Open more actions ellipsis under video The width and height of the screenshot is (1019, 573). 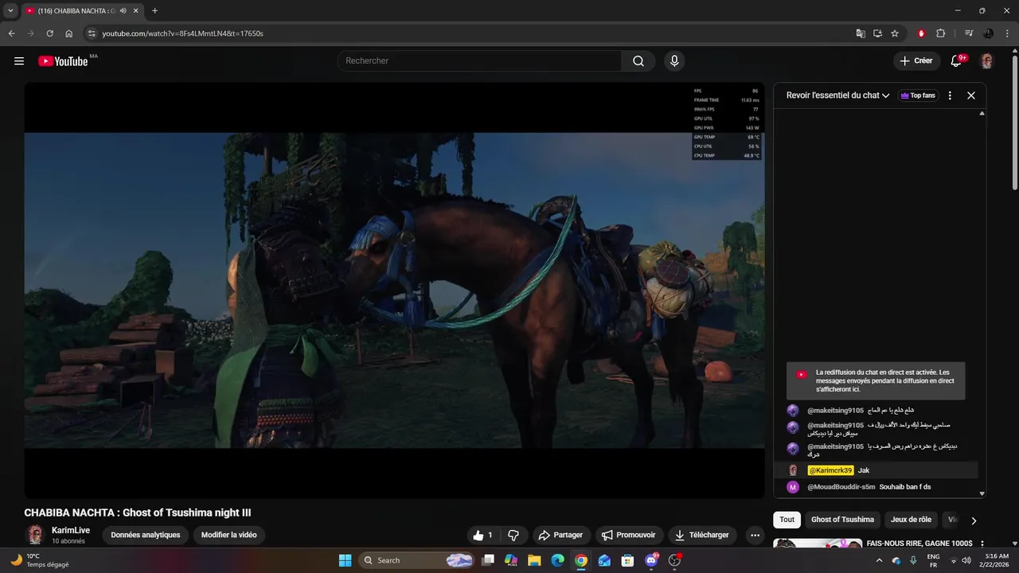(x=755, y=536)
